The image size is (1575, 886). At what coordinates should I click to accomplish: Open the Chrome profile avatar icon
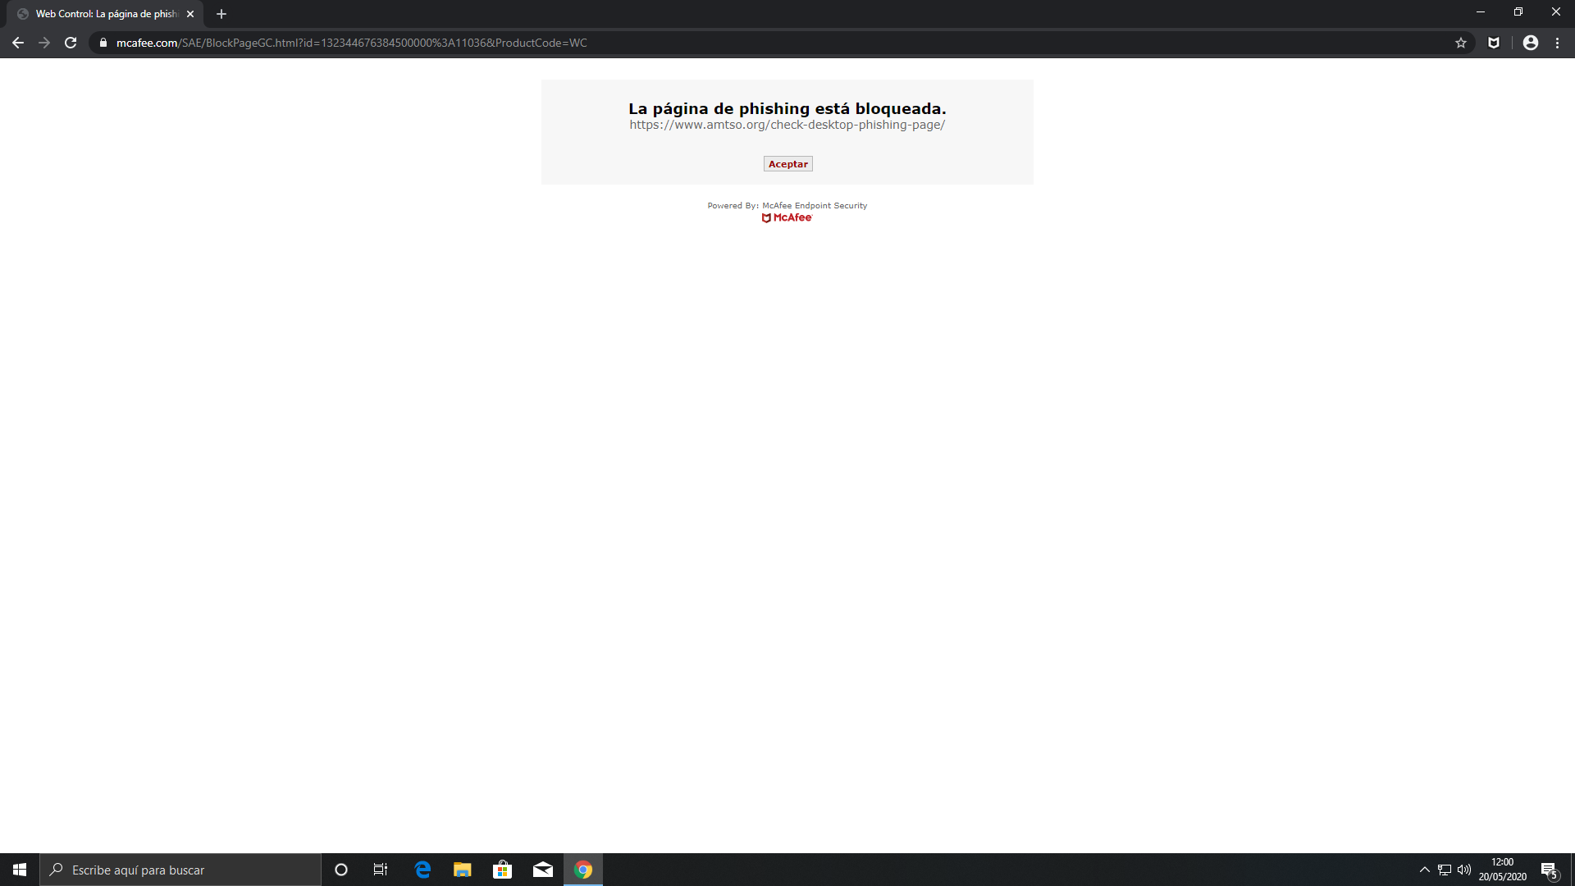click(x=1531, y=43)
